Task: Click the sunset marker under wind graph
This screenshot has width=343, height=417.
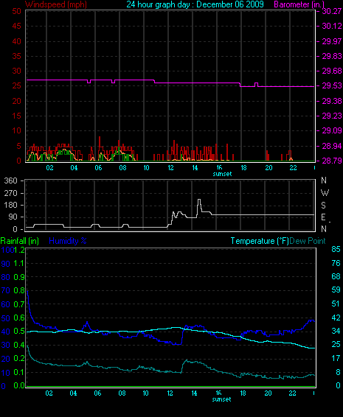Action: point(222,174)
